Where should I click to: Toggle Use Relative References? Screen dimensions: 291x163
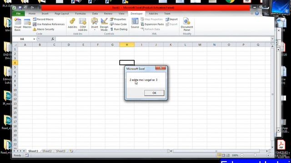coord(49,24)
